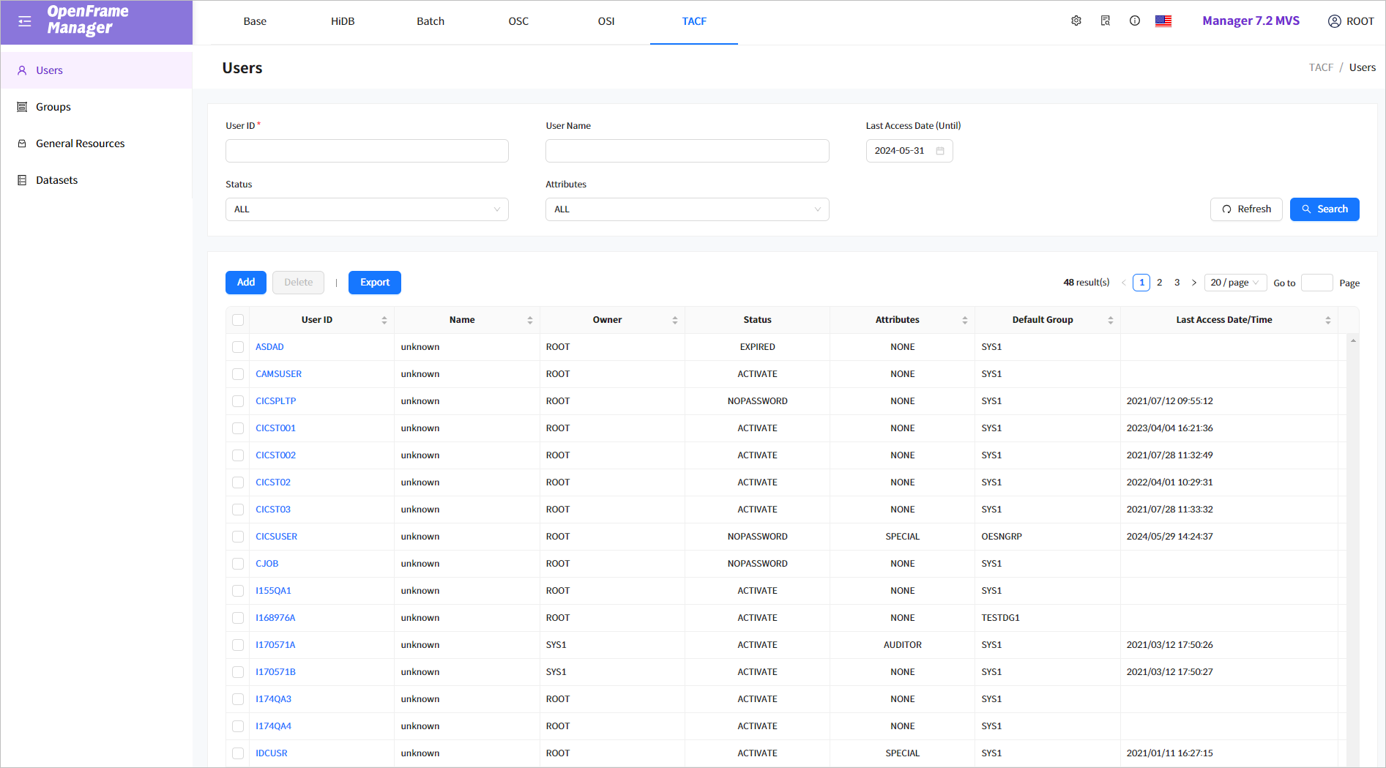
Task: Collapse sidebar with the hamburger menu icon
Action: click(x=25, y=21)
